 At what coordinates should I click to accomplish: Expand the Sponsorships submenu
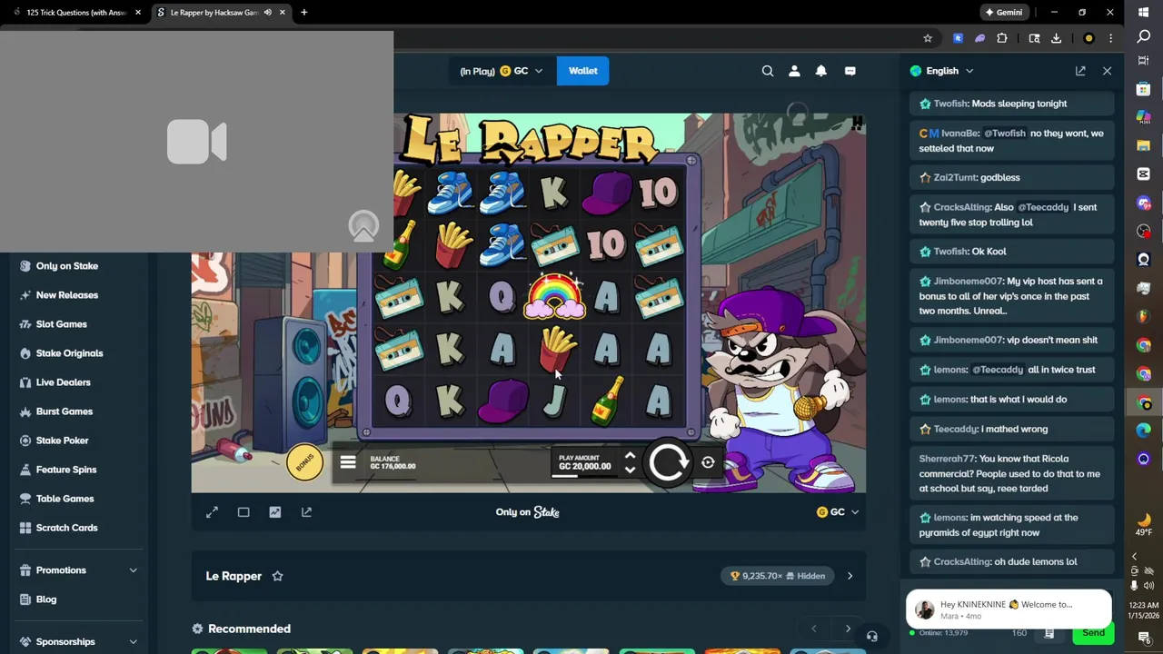click(x=133, y=642)
